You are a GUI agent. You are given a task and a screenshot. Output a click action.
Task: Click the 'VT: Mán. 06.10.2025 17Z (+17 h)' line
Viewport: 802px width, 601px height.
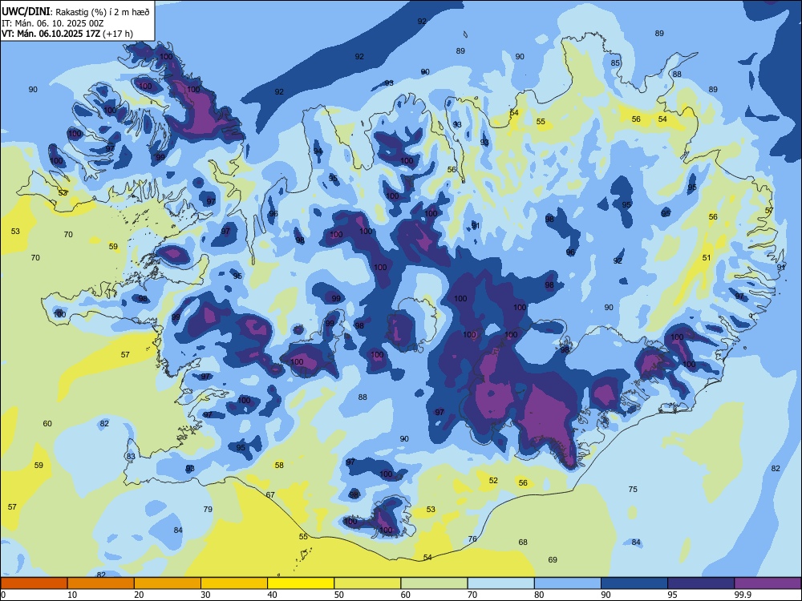67,34
